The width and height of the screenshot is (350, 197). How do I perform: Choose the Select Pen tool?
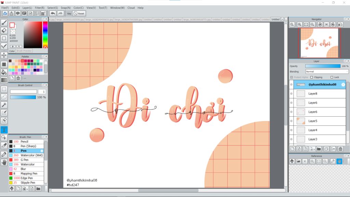click(x=4, y=113)
